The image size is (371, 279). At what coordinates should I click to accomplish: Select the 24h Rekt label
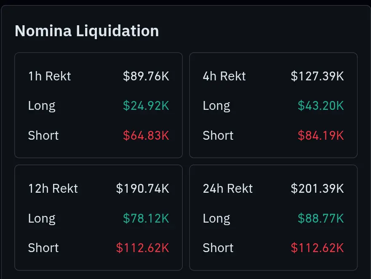(228, 189)
